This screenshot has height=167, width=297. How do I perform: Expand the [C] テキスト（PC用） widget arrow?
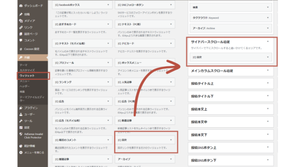171,24
